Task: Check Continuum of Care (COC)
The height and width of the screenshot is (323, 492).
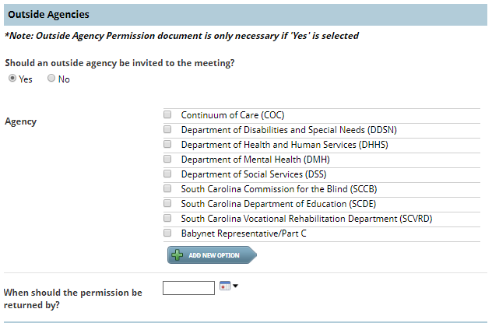Action: [x=167, y=114]
